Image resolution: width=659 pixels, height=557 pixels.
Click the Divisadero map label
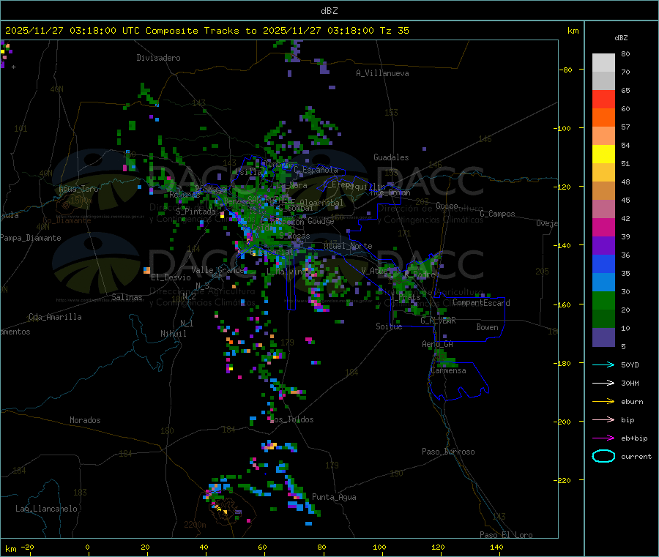[158, 58]
